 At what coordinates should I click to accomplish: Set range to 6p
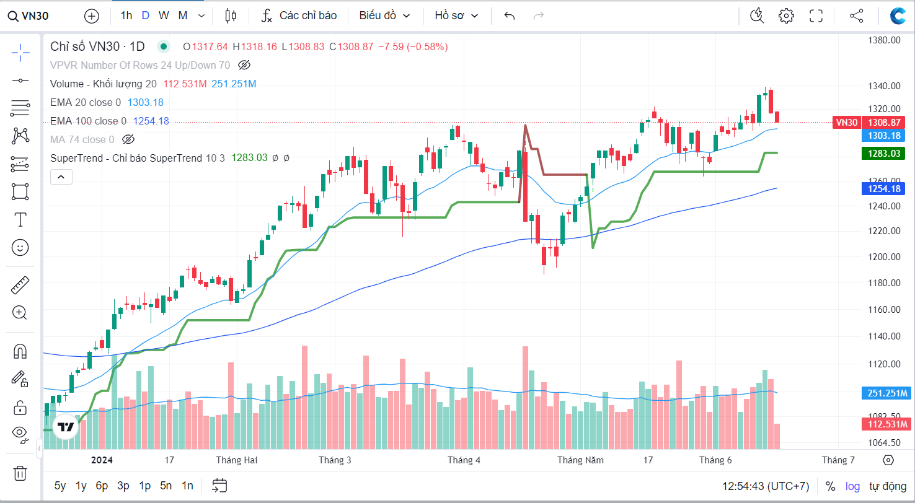[102, 486]
